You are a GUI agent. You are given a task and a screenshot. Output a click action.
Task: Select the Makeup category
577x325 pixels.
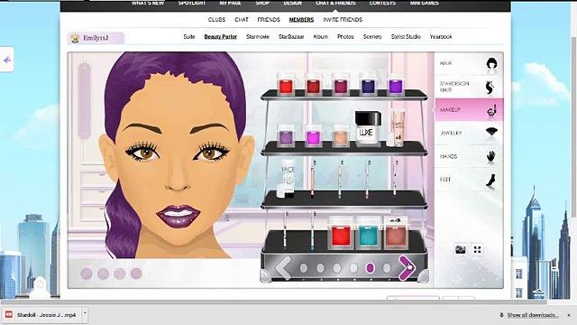point(469,110)
